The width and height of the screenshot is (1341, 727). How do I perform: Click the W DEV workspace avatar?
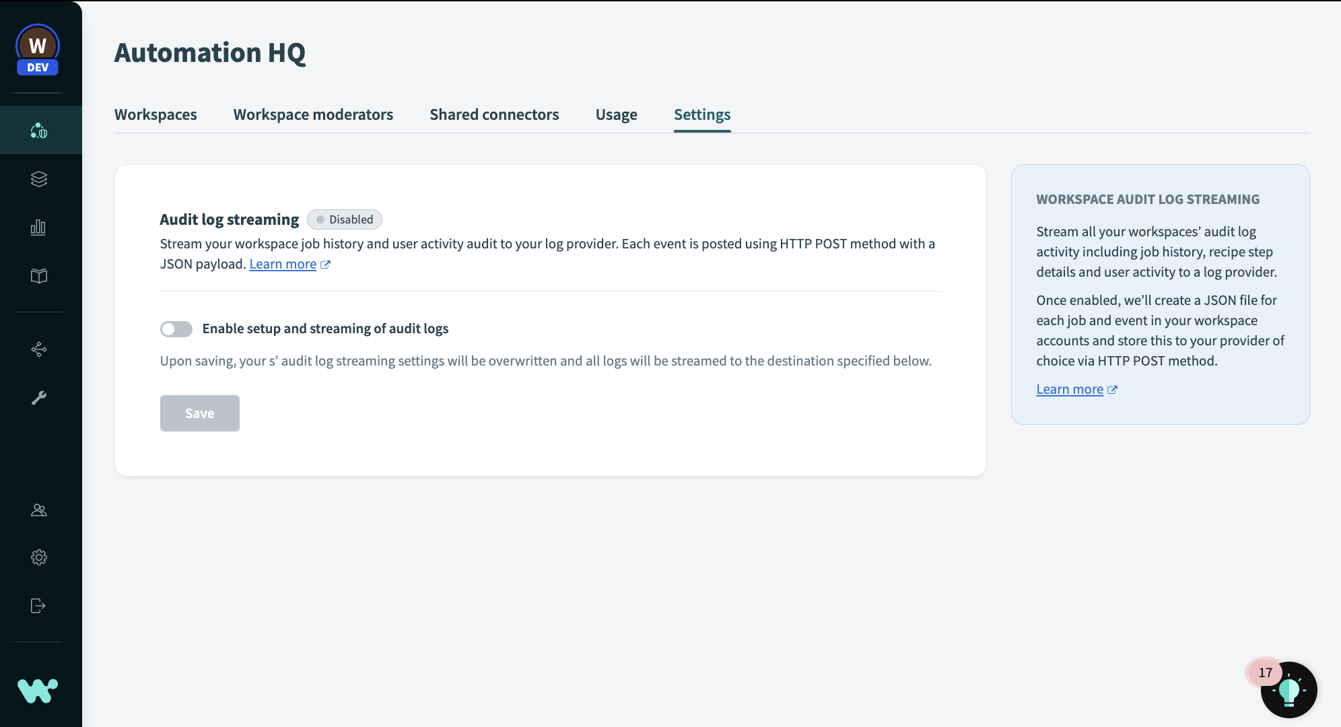(38, 48)
